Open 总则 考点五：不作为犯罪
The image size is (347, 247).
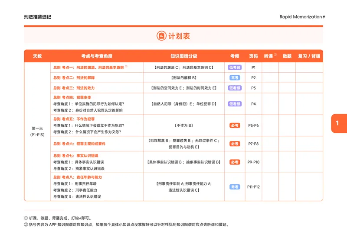coord(74,119)
